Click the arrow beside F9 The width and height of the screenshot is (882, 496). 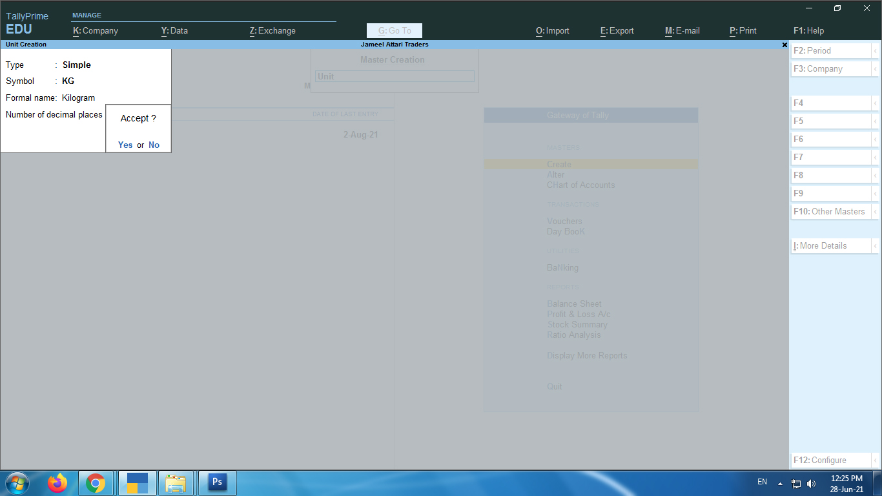pyautogui.click(x=876, y=193)
